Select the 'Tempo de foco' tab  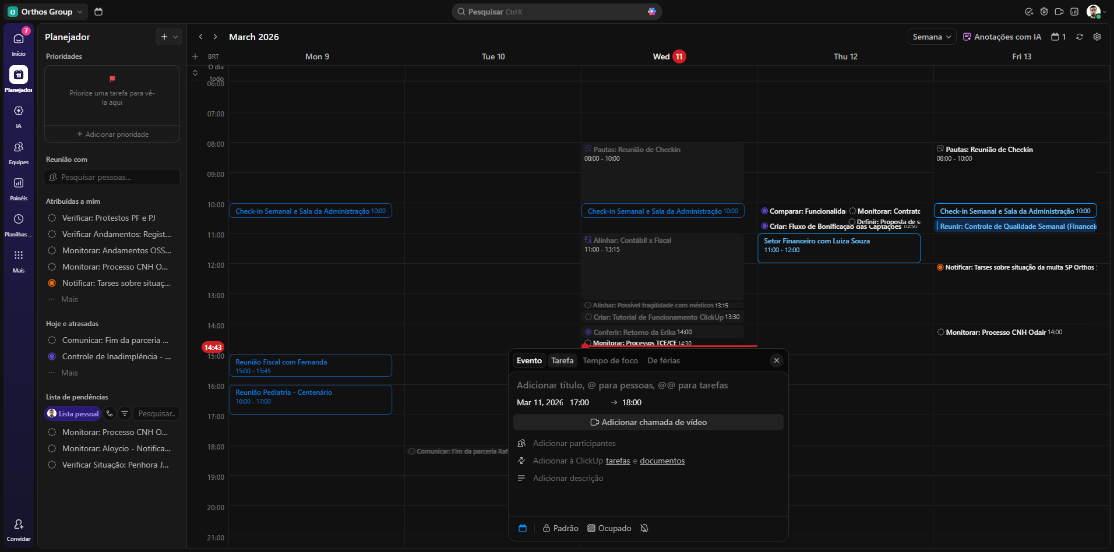(x=610, y=360)
